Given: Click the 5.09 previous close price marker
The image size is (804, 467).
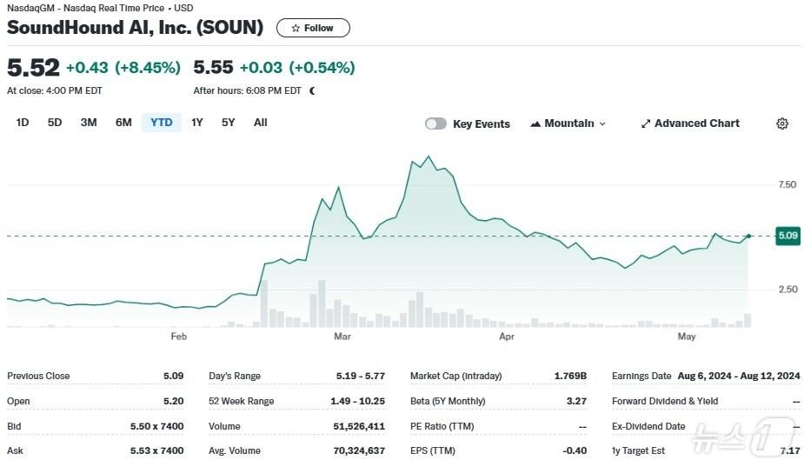Looking at the screenshot, I should click(x=787, y=236).
